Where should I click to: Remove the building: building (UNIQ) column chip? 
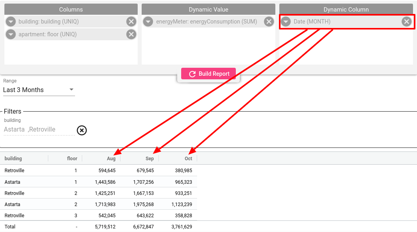tap(131, 22)
